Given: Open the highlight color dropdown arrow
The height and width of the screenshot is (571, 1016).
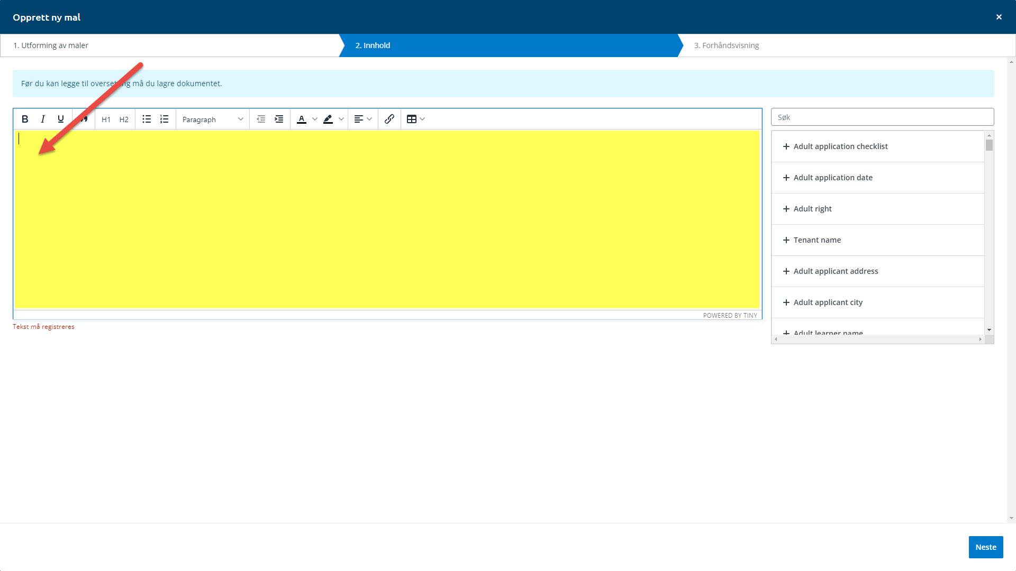Looking at the screenshot, I should coord(341,119).
